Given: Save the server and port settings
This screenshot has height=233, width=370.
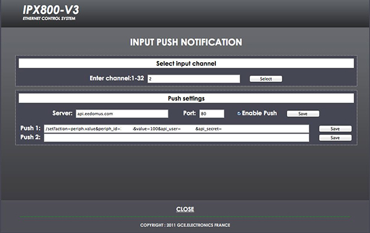Looking at the screenshot, I should click(303, 113).
